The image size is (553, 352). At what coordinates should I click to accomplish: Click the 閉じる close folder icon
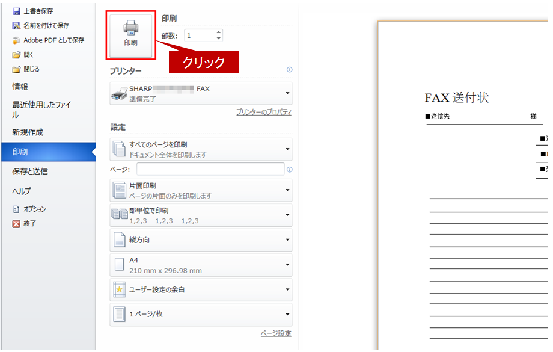click(x=16, y=69)
